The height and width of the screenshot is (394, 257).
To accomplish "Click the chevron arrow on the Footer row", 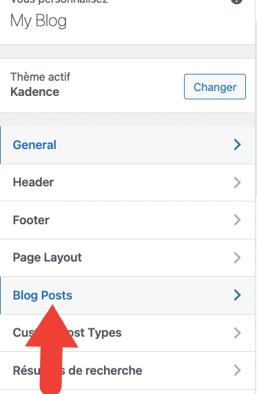I will pyautogui.click(x=237, y=220).
